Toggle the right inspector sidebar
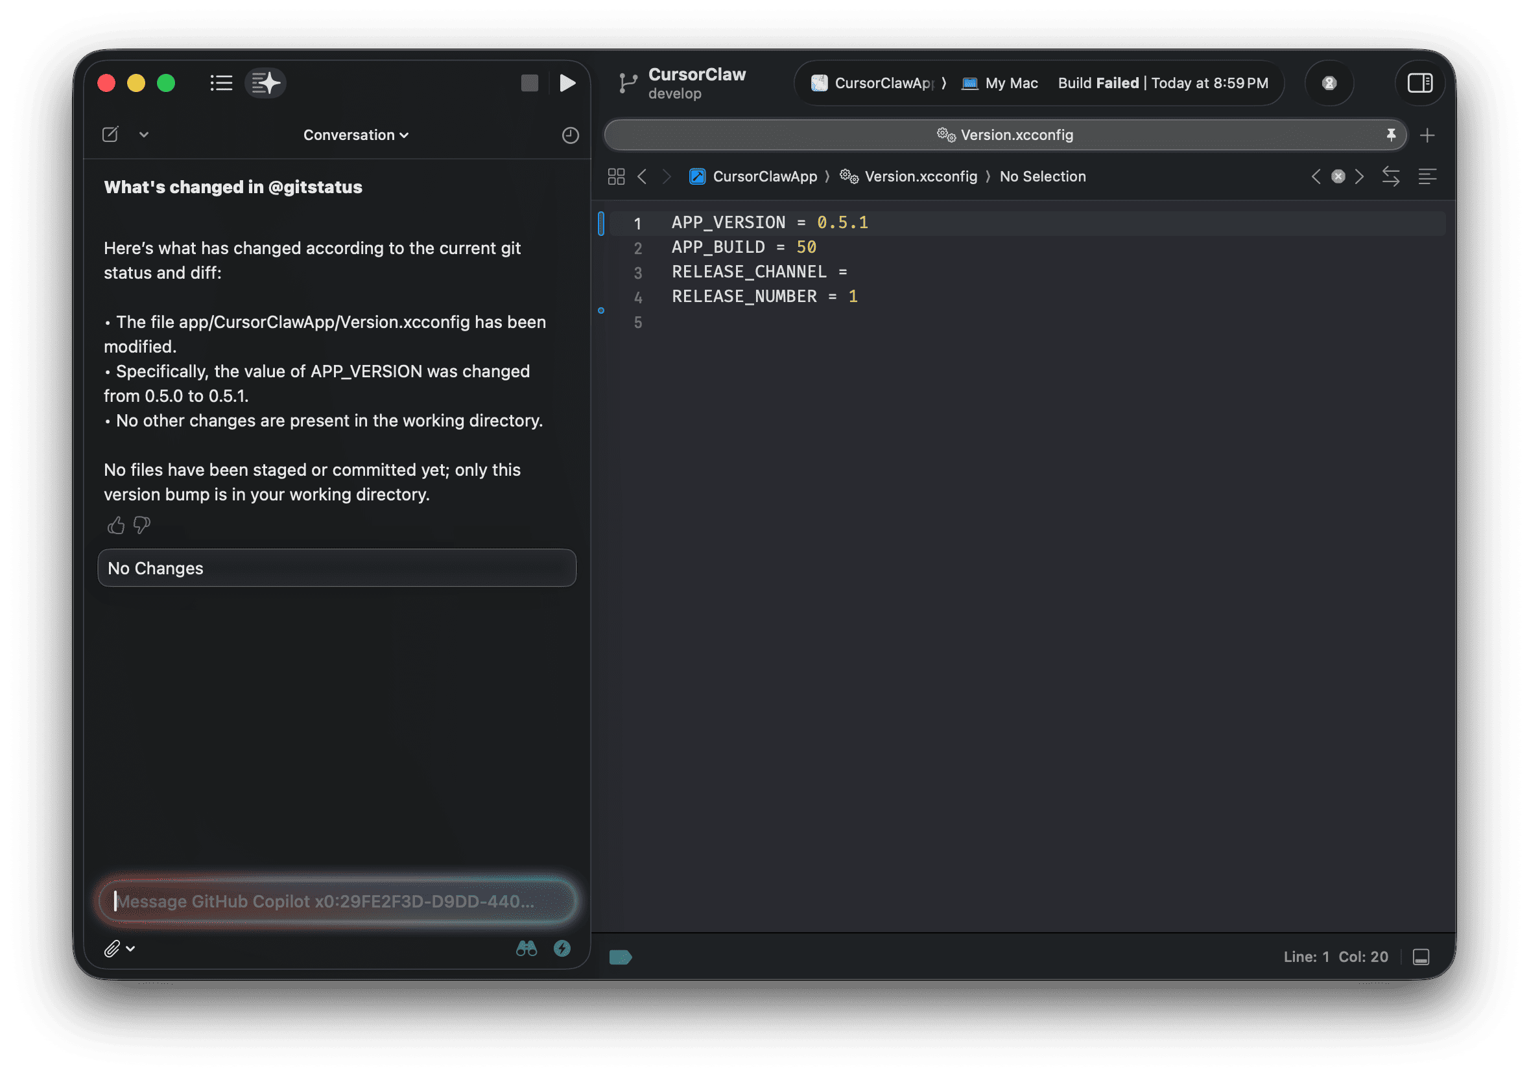1529x1076 pixels. point(1419,83)
